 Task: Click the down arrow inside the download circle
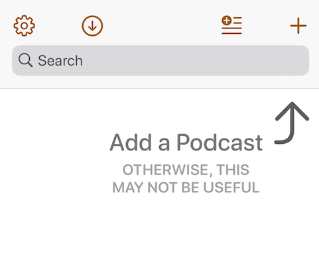coord(92,26)
